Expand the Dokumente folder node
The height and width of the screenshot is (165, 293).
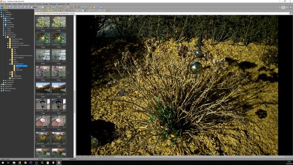click(x=3, y=25)
